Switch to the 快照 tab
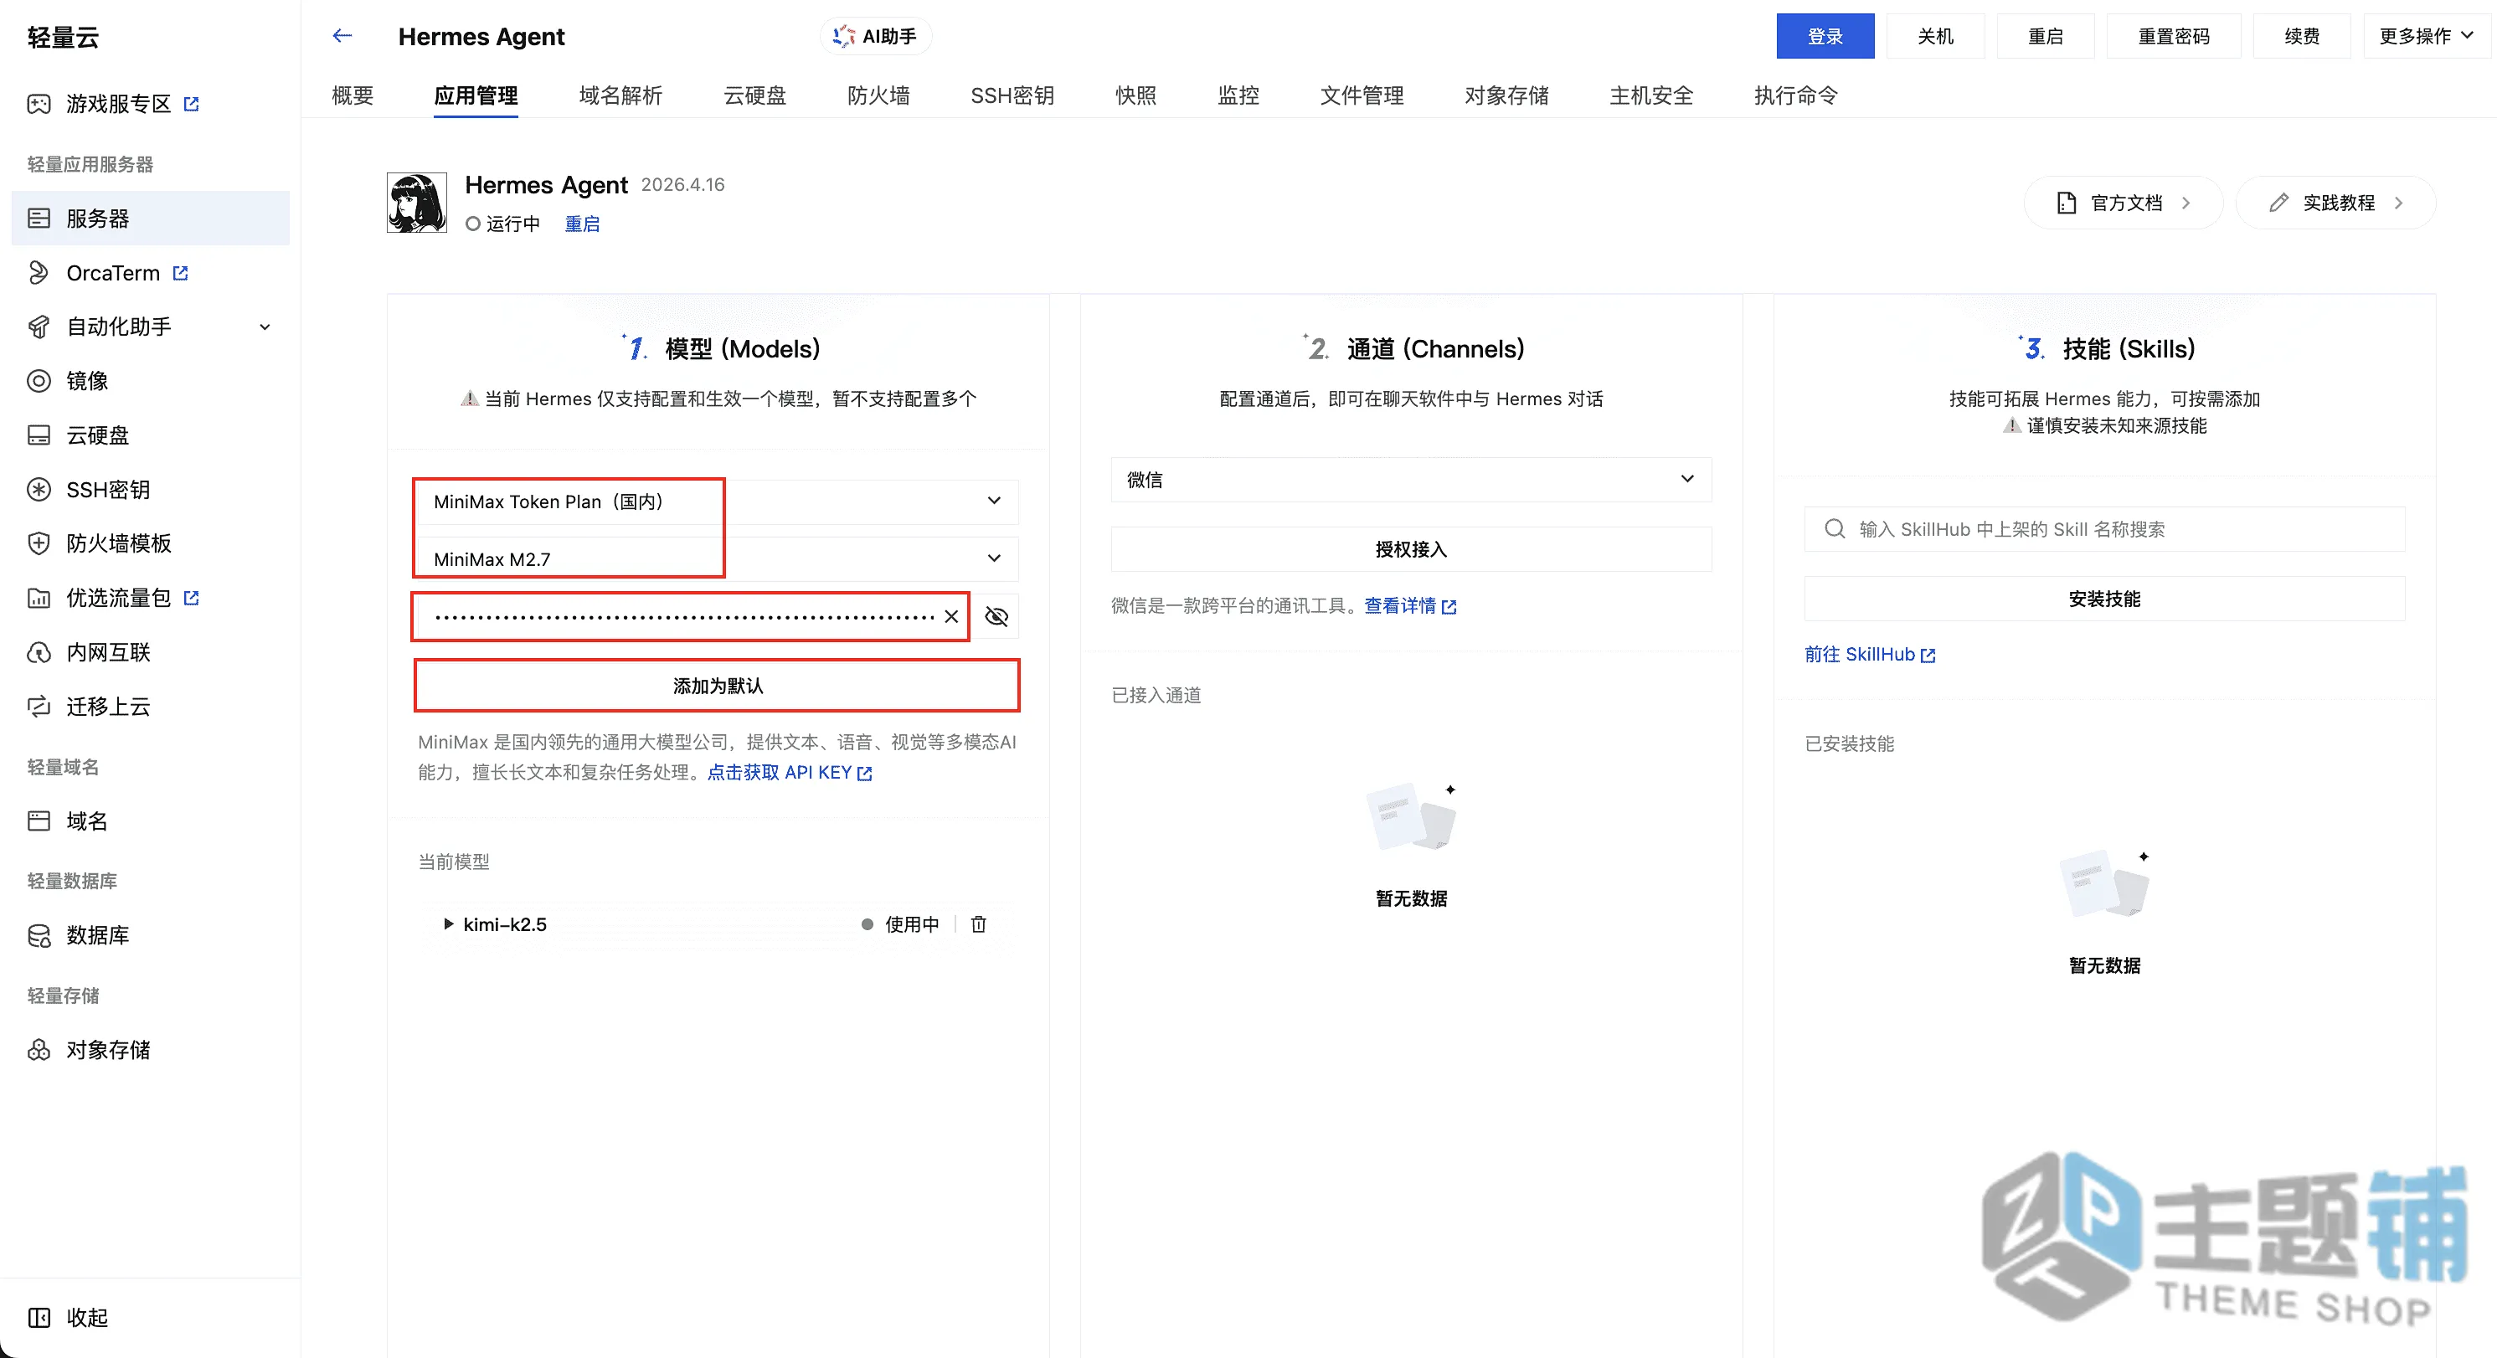Viewport: 2497px width, 1358px height. pos(1135,95)
